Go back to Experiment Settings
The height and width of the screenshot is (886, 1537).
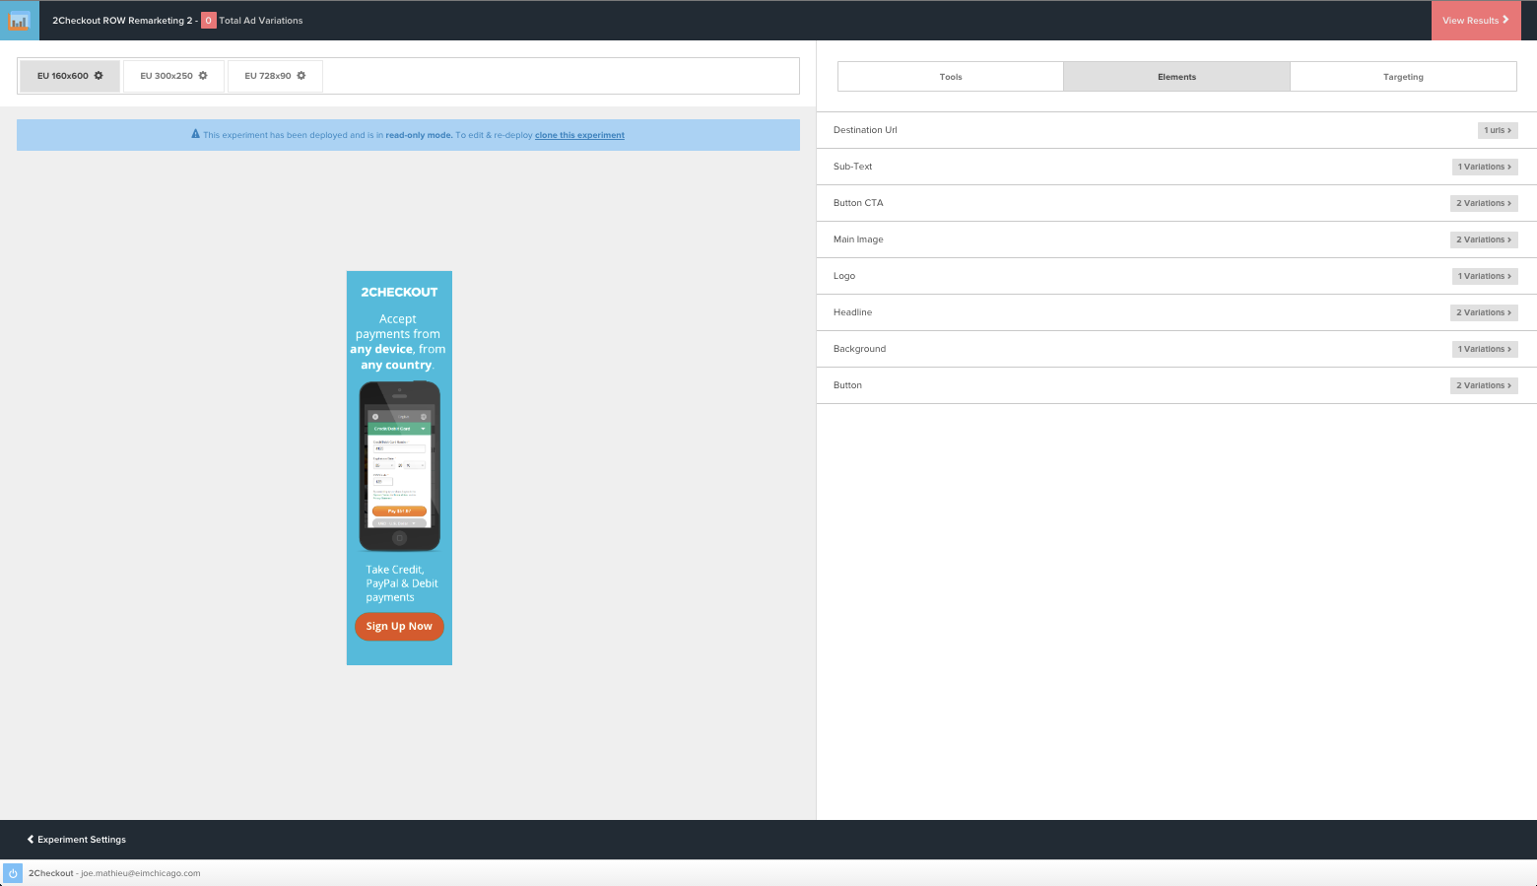click(x=77, y=840)
